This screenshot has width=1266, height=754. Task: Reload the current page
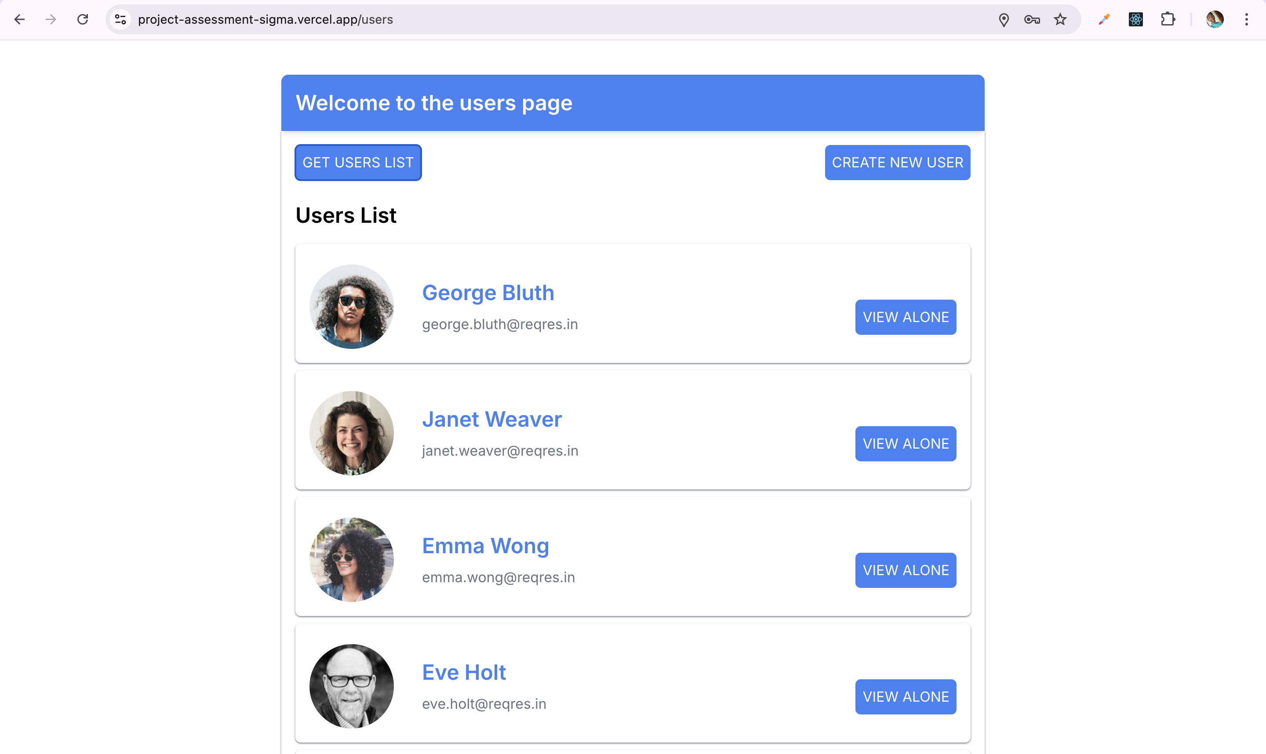(83, 19)
